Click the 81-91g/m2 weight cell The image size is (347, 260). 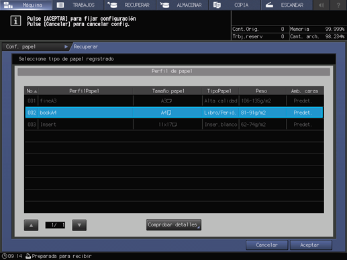click(x=262, y=113)
